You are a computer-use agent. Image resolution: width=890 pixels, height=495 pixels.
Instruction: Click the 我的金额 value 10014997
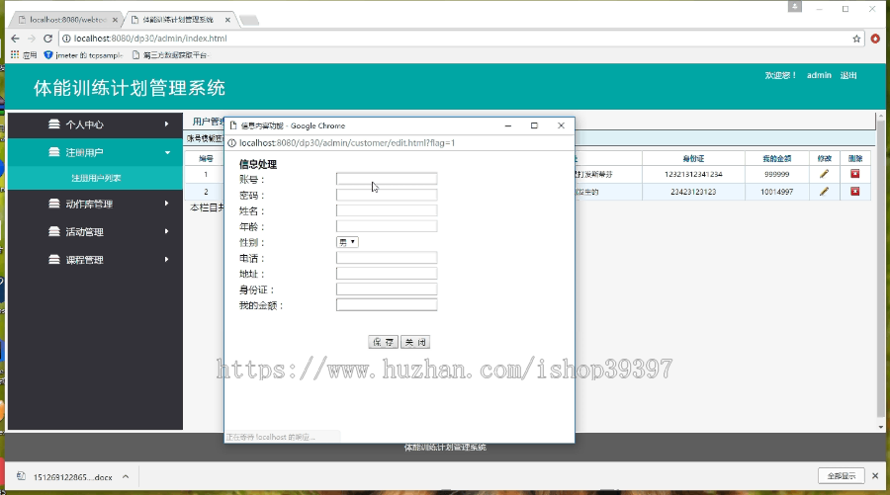point(776,192)
